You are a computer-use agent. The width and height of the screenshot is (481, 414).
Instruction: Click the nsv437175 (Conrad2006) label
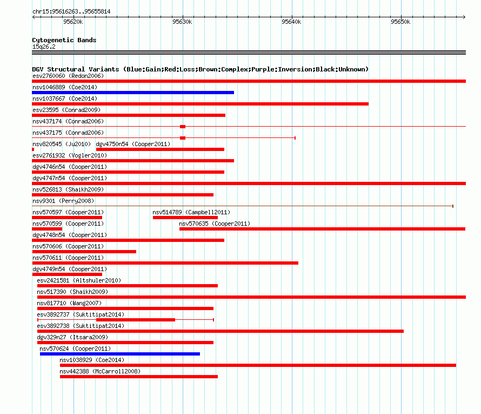pyautogui.click(x=68, y=133)
